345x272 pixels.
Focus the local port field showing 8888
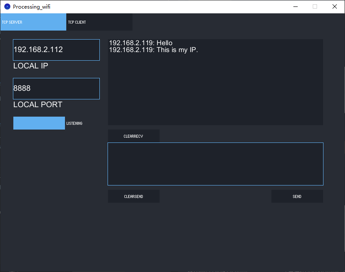click(56, 89)
